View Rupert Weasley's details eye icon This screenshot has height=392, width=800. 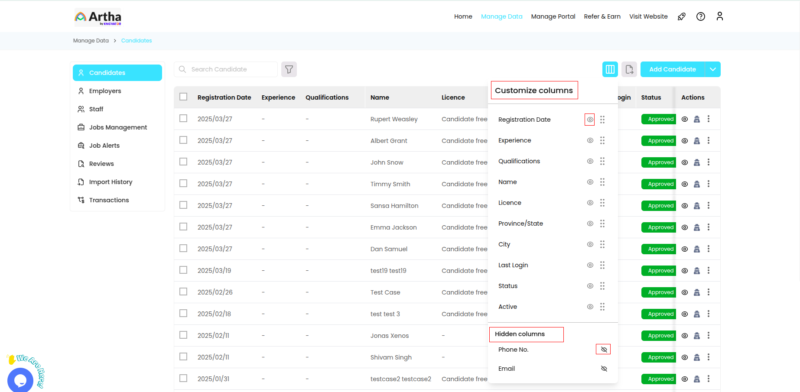pos(685,119)
